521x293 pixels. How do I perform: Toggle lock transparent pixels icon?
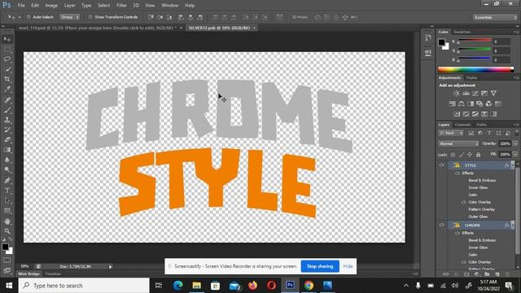(x=453, y=155)
